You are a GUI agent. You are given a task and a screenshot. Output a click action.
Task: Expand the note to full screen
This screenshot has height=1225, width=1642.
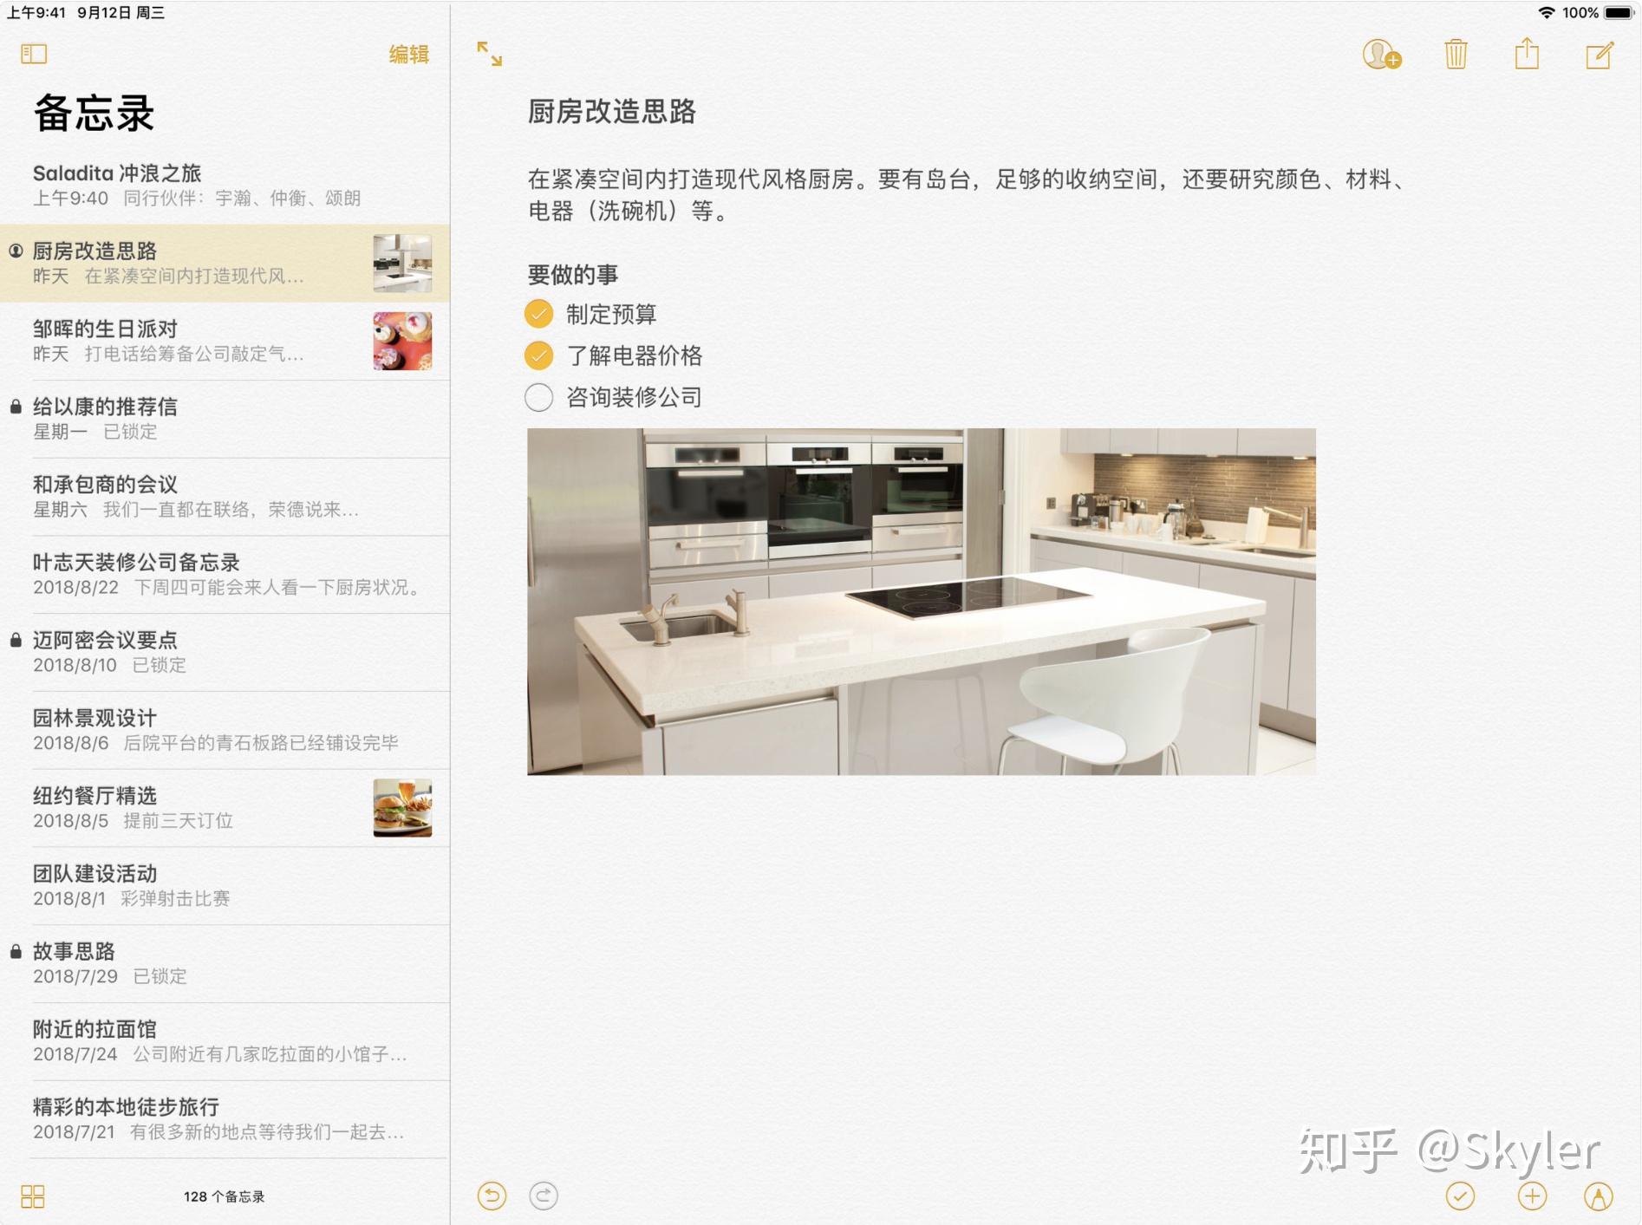[490, 54]
